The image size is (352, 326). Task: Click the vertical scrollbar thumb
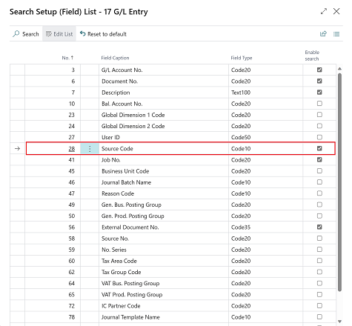point(339,182)
